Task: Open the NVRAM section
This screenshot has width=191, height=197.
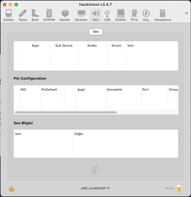Action: pyautogui.click(x=49, y=15)
